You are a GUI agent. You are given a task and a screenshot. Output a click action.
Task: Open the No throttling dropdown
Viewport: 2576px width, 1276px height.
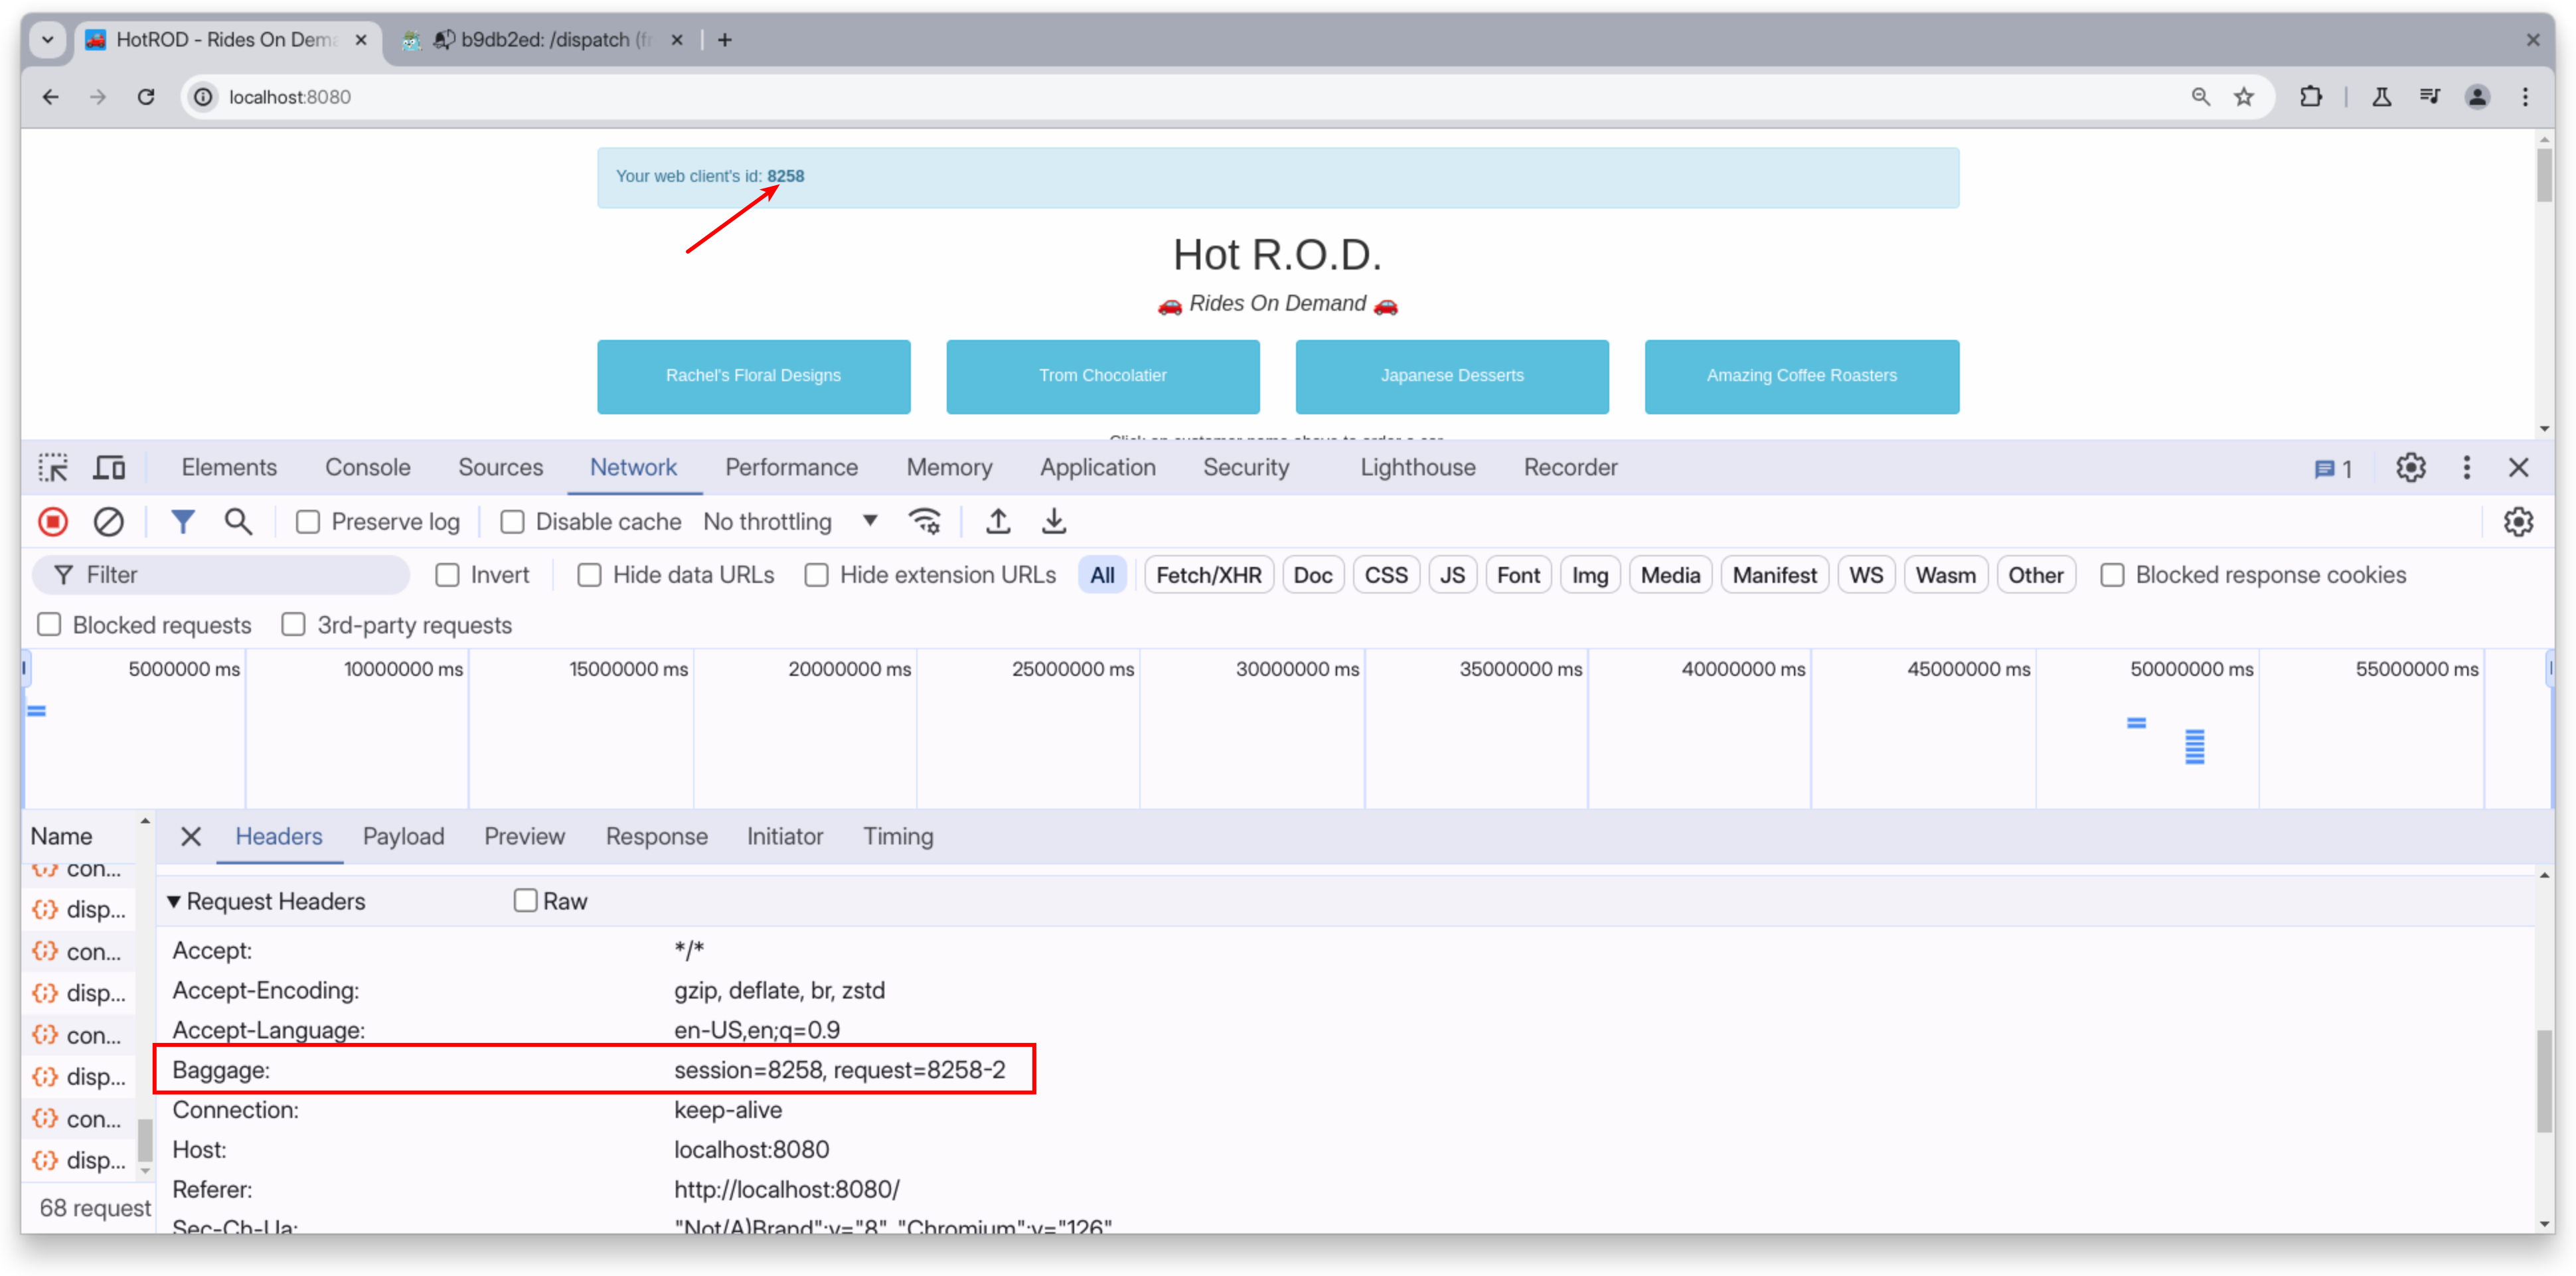tap(791, 521)
